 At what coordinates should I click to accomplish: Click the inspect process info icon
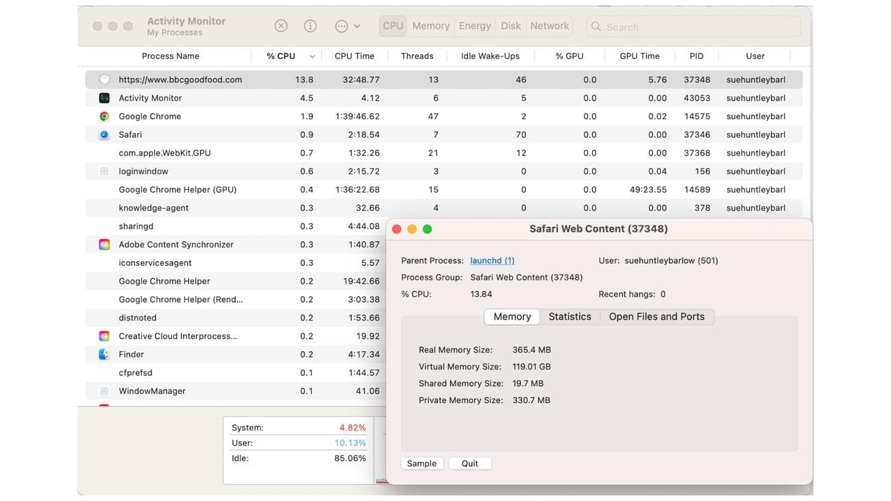[x=310, y=26]
